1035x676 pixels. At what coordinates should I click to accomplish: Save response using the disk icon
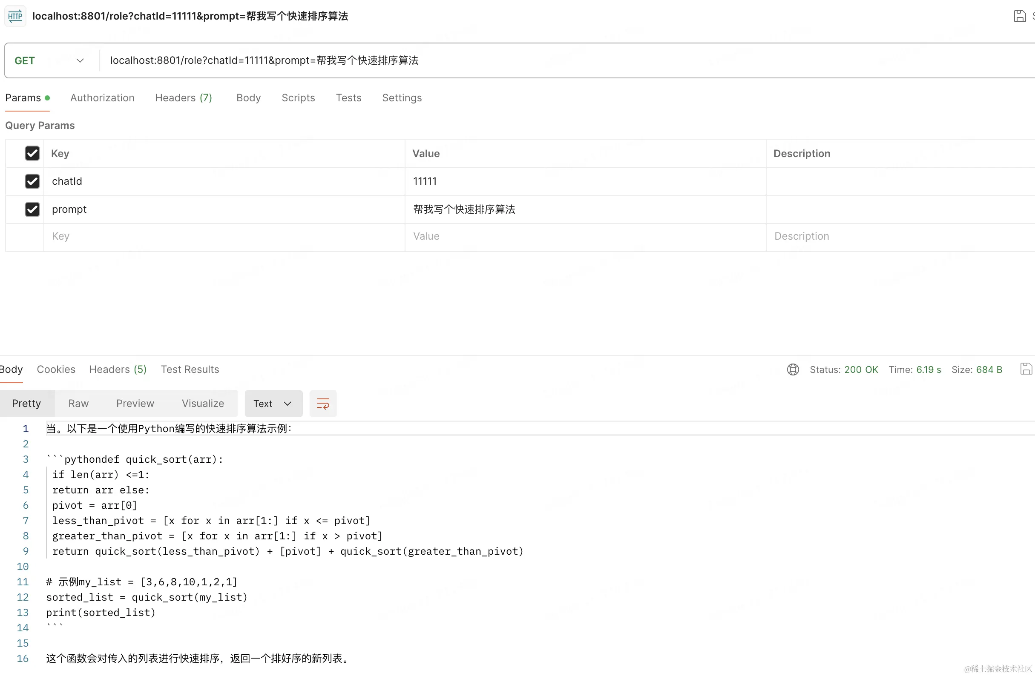1026,369
